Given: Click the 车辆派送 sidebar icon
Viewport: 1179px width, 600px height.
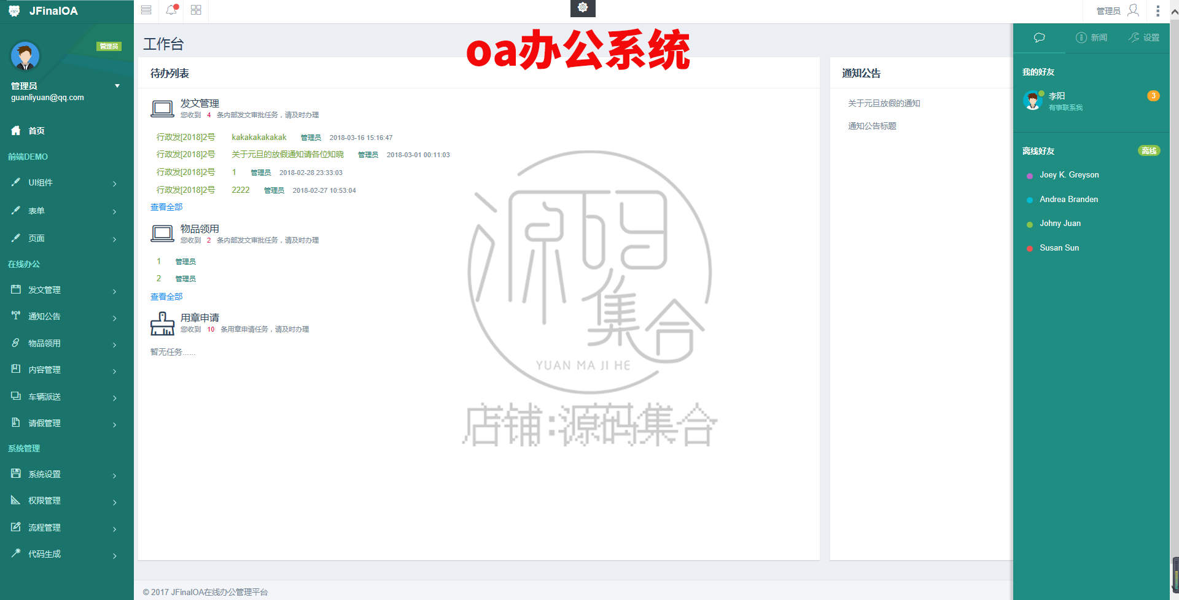Looking at the screenshot, I should pyautogui.click(x=16, y=396).
